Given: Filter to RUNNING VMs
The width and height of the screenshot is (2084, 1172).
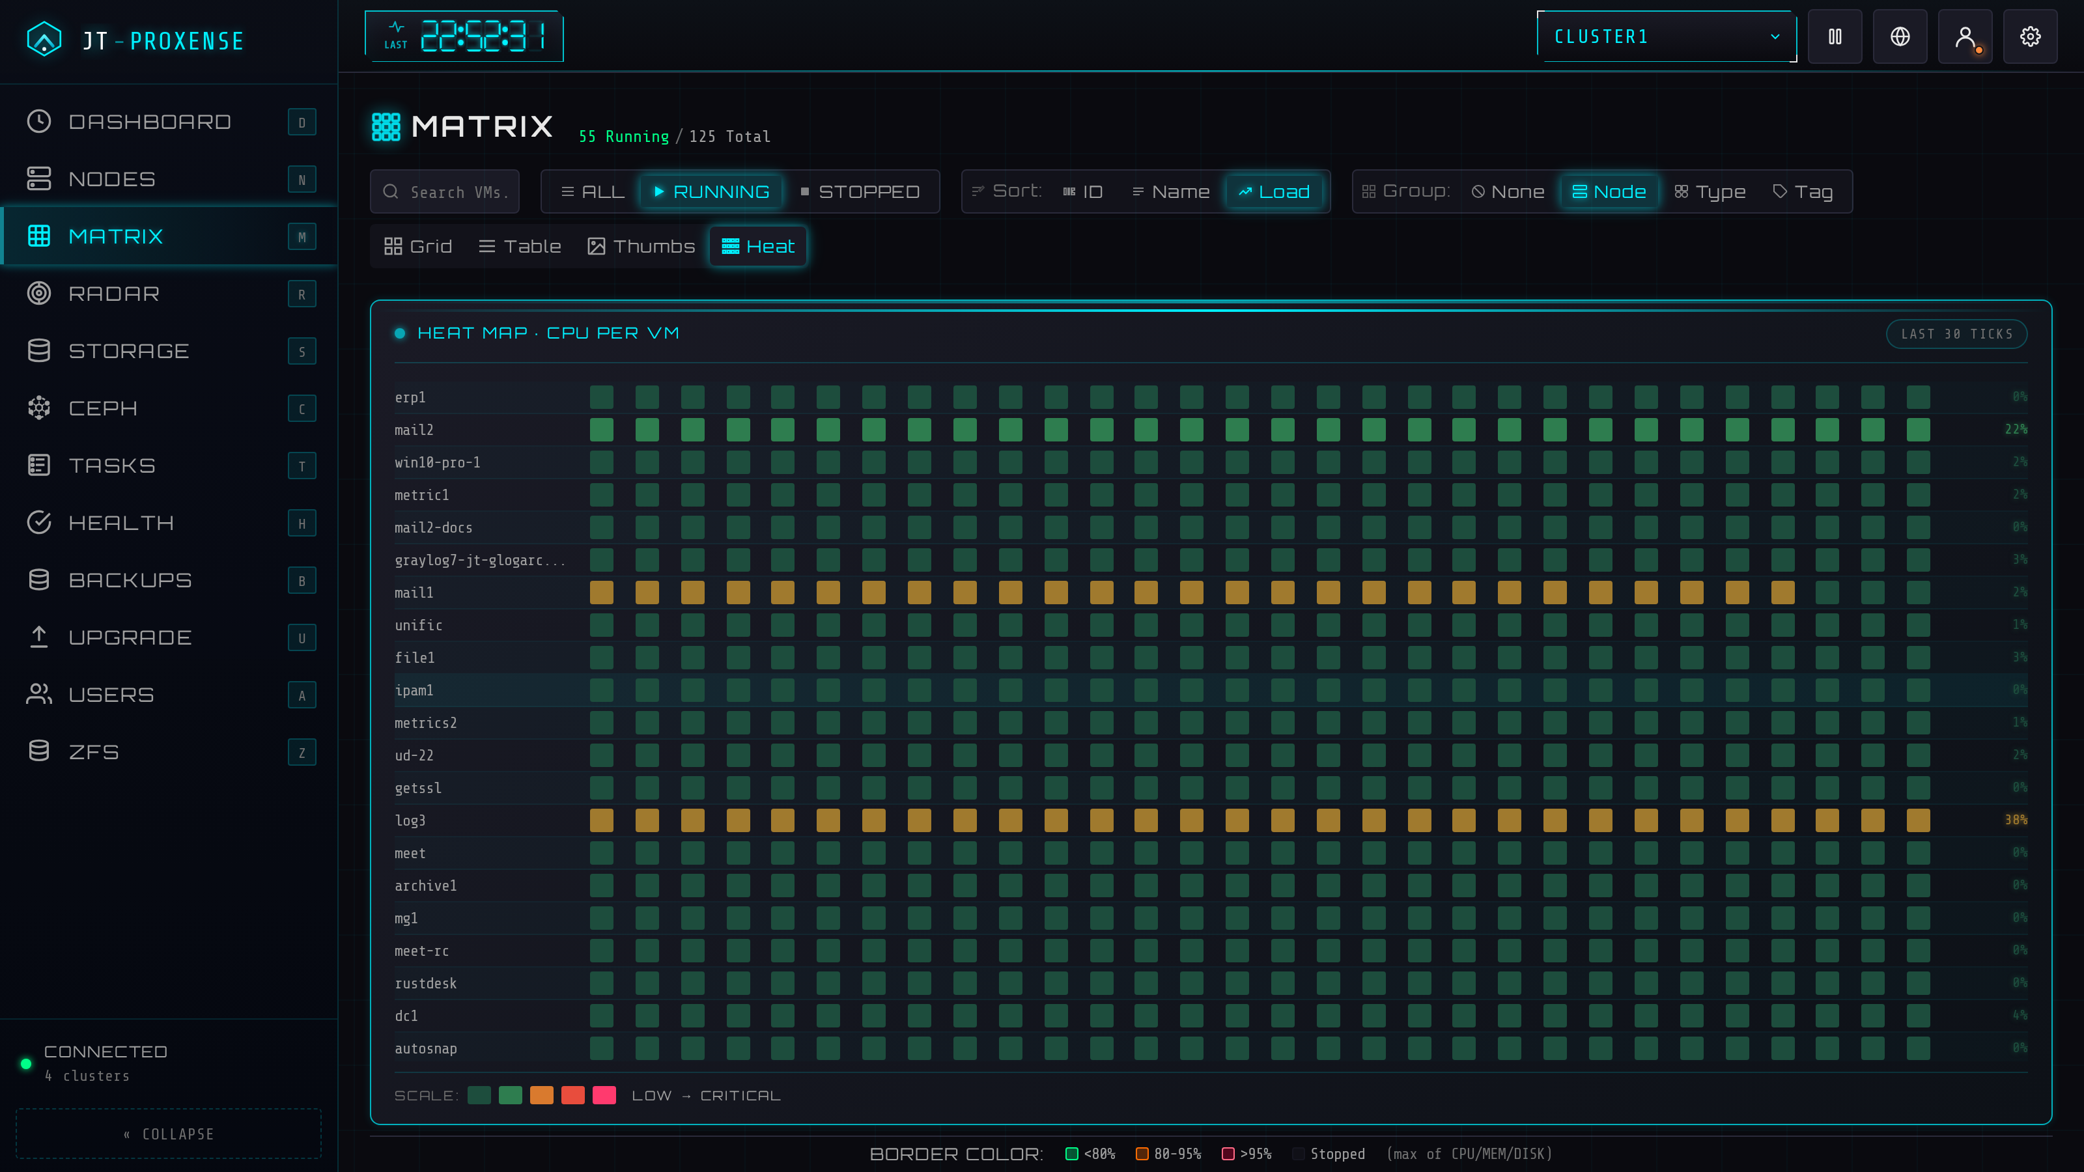Looking at the screenshot, I should pos(711,191).
